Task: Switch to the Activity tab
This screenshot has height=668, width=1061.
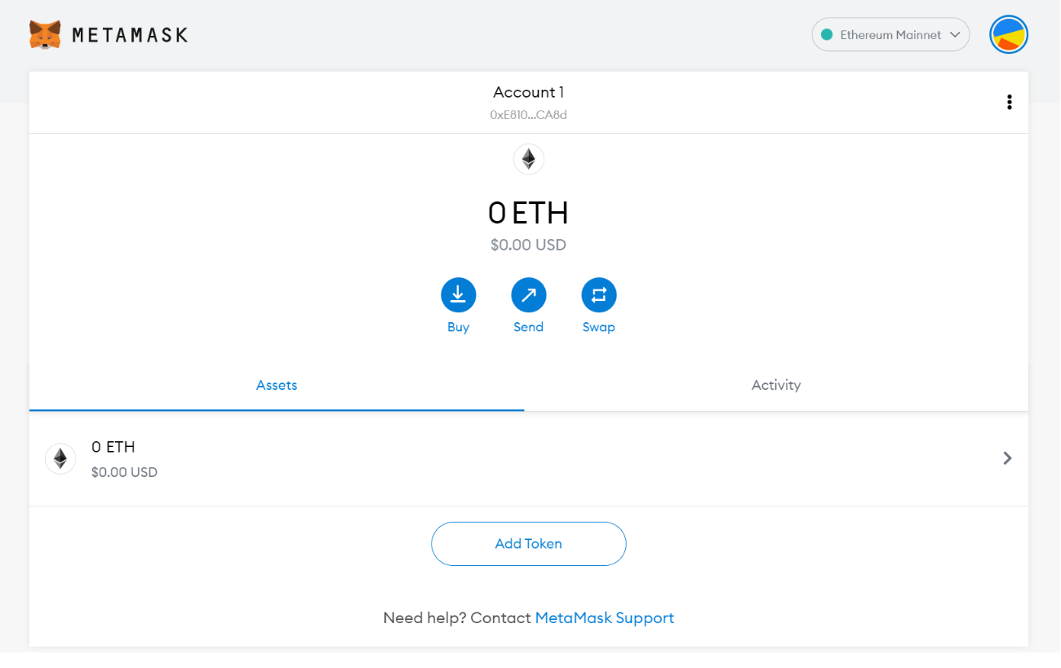Action: click(x=775, y=385)
